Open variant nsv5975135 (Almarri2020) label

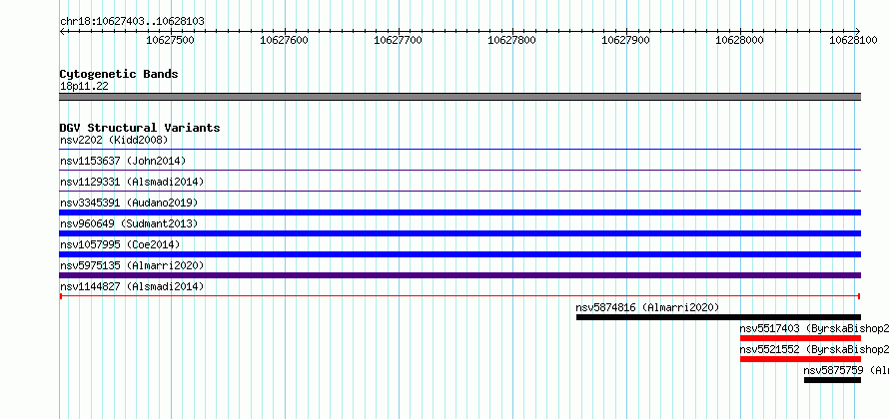click(132, 265)
